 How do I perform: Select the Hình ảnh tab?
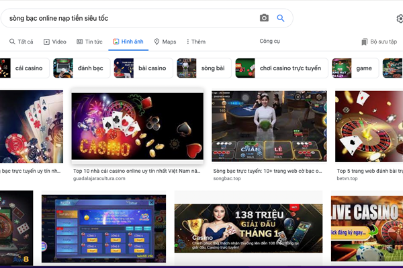coord(128,42)
